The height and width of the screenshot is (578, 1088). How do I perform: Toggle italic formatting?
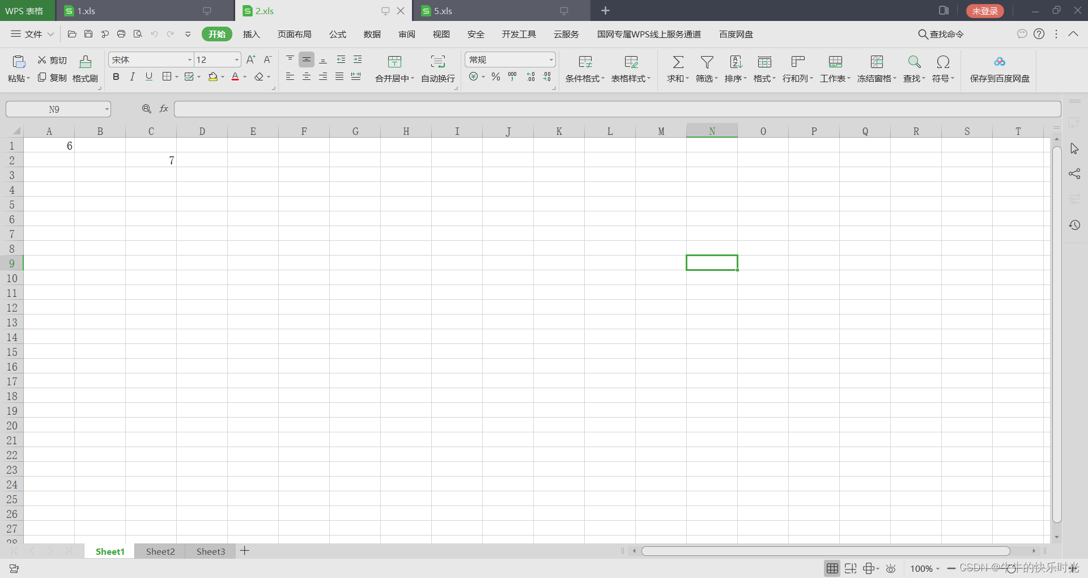tap(132, 77)
